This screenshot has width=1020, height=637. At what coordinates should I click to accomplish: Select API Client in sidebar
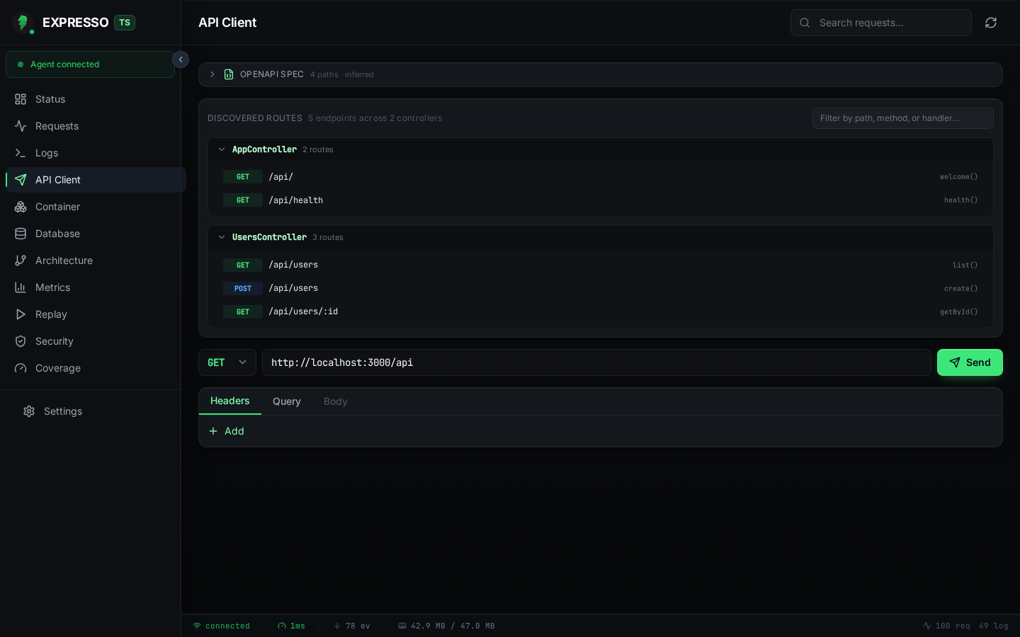96,180
